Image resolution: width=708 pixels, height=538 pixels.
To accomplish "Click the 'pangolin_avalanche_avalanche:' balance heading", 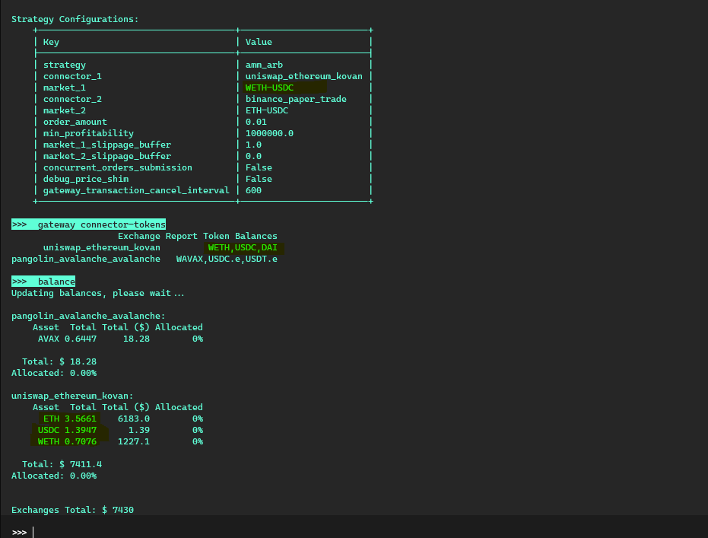I will tap(88, 317).
